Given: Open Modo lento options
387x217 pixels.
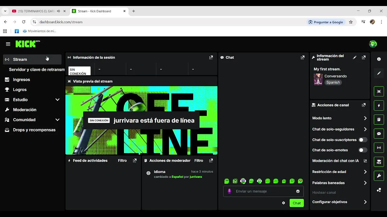Looking at the screenshot, I should (340, 118).
